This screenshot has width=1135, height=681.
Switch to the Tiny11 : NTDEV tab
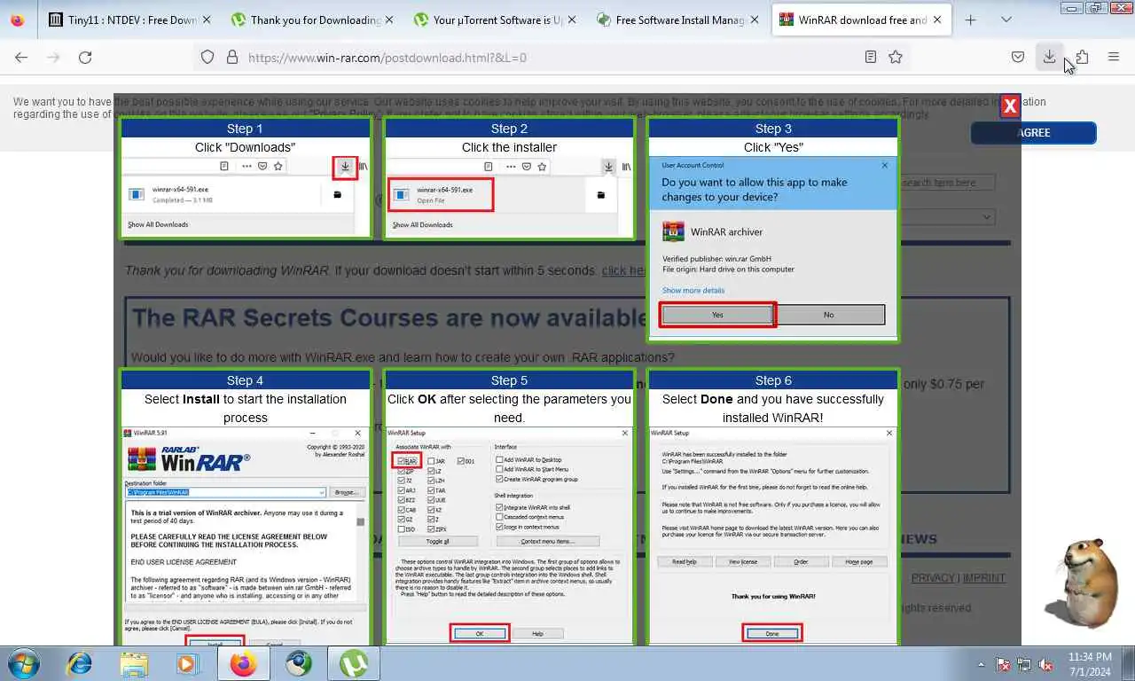[128, 20]
